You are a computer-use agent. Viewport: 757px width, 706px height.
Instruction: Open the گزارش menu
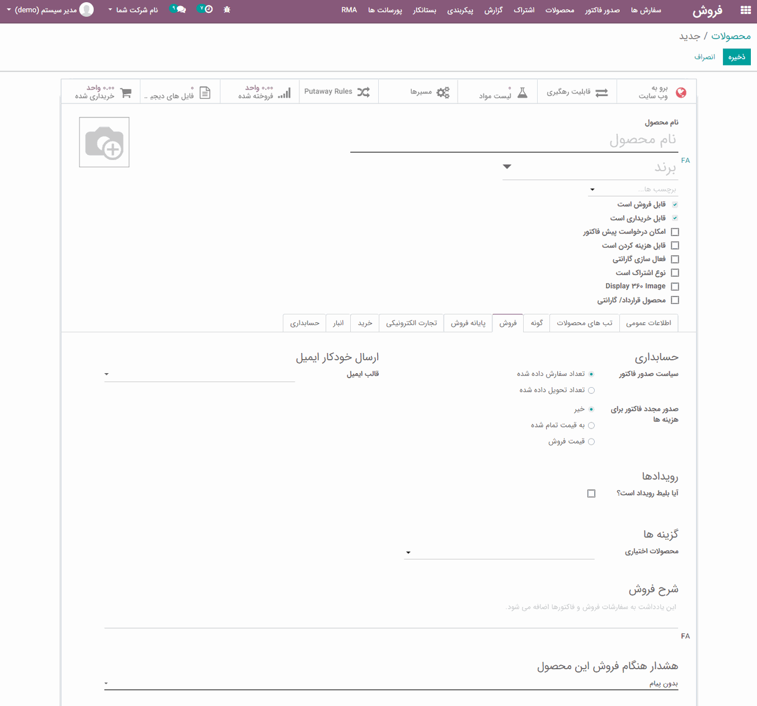click(x=493, y=10)
